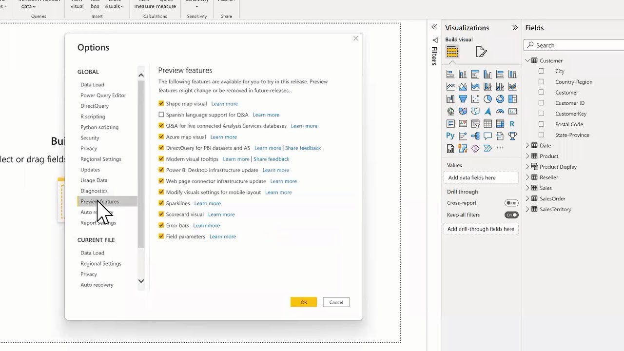Screen dimensions: 624x351
Task: Expand the Date table
Action: pos(527,145)
